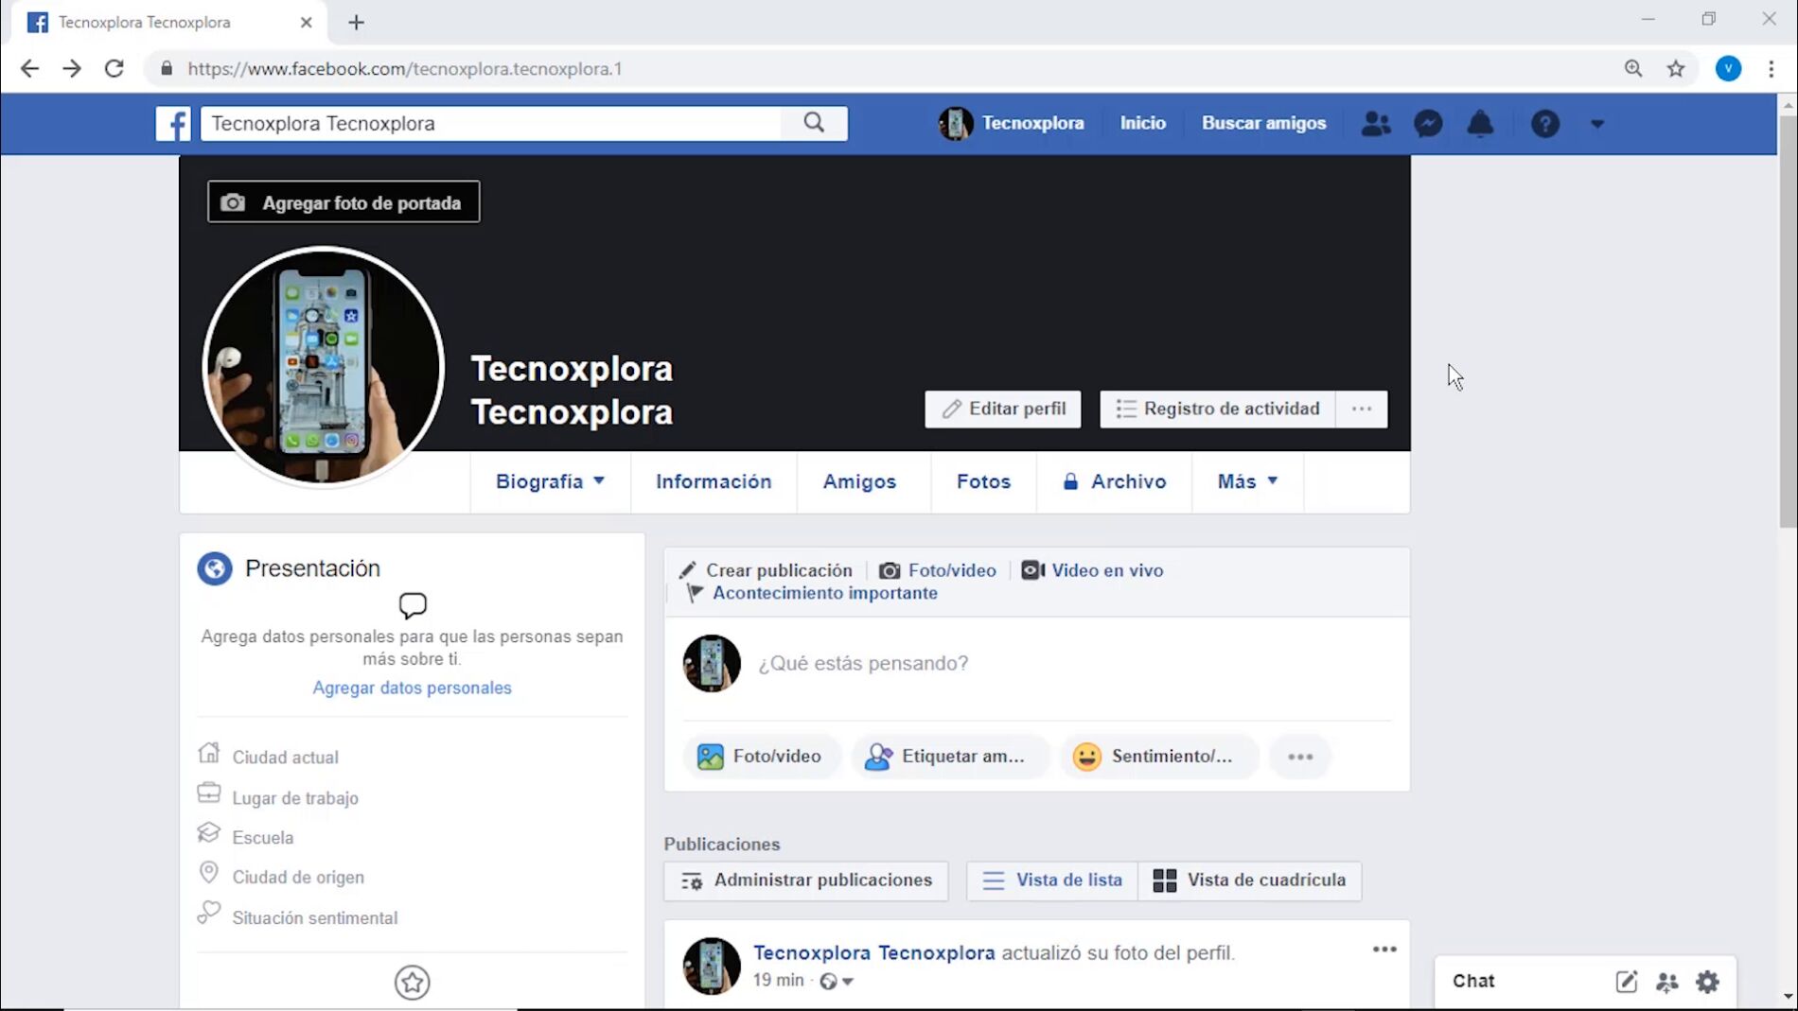The height and width of the screenshot is (1011, 1798).
Task: Click Agregar datos personales link
Action: coord(412,688)
